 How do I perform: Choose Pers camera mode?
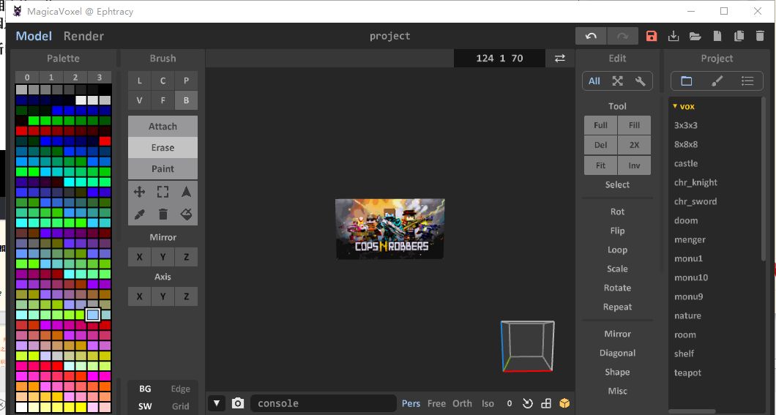411,403
